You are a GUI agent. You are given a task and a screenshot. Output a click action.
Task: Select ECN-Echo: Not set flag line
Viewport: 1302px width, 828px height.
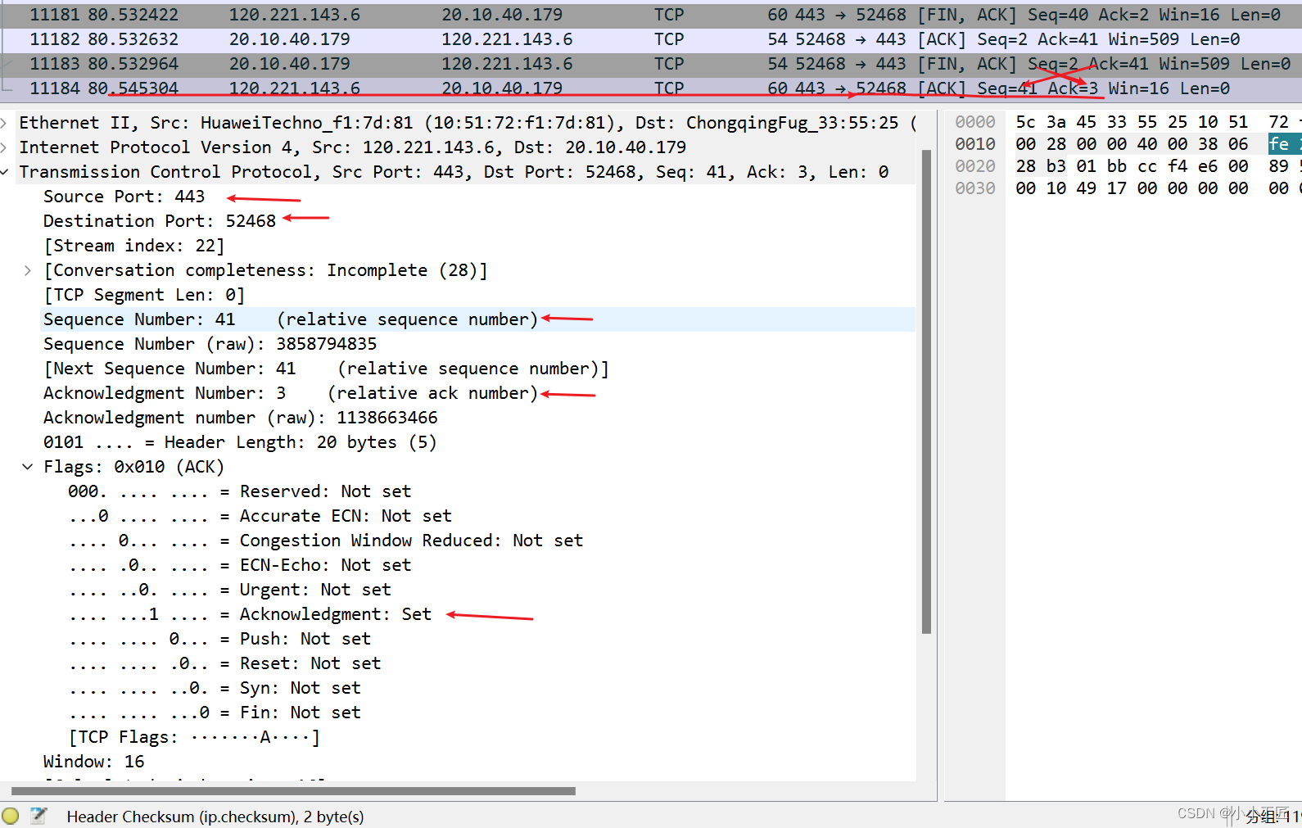click(x=240, y=565)
